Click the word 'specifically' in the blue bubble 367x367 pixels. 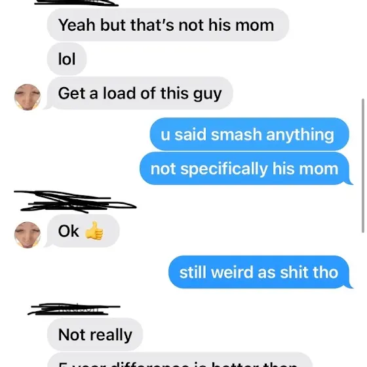coord(224,169)
